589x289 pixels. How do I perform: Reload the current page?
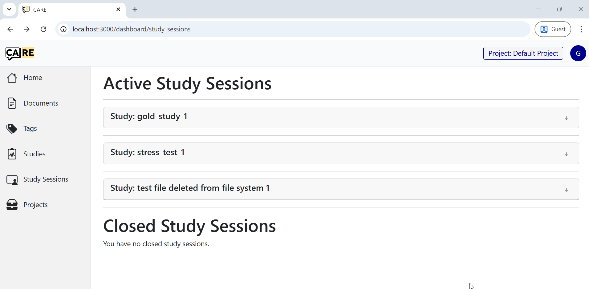tap(43, 29)
